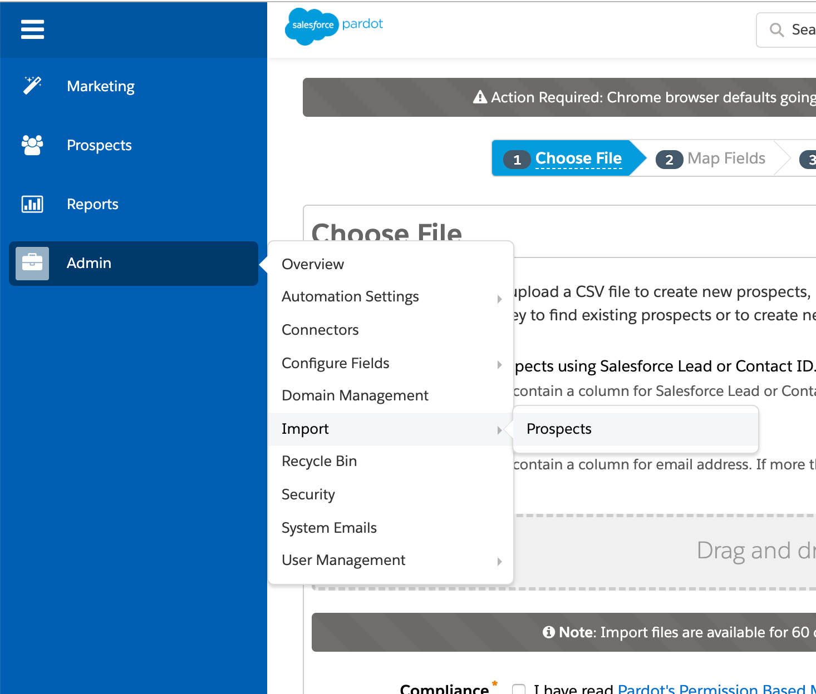Expand the Configure Fields submenu arrow
Image resolution: width=816 pixels, height=694 pixels.
click(499, 365)
